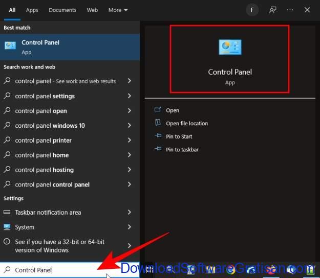Viewport: 320px width, 278px height.
Task: Expand the 'control panel control panel' chevron
Action: (130, 184)
